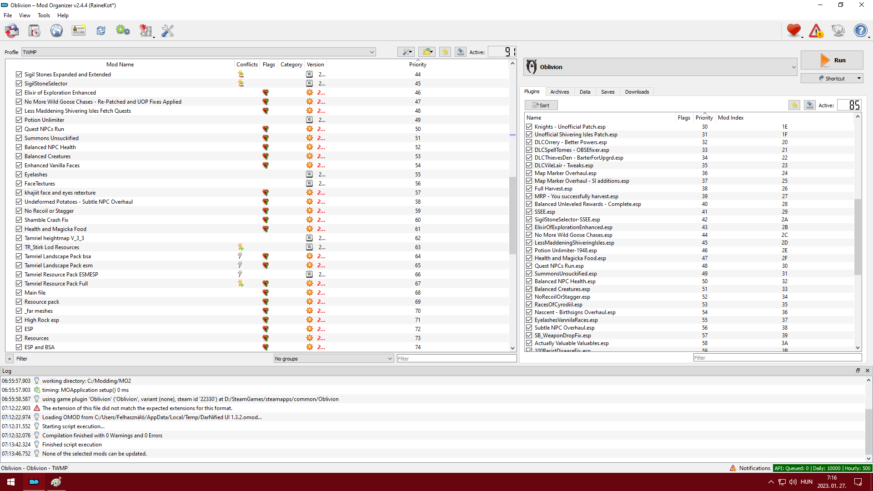Open the No groups dropdown
This screenshot has width=873, height=491.
[x=333, y=358]
